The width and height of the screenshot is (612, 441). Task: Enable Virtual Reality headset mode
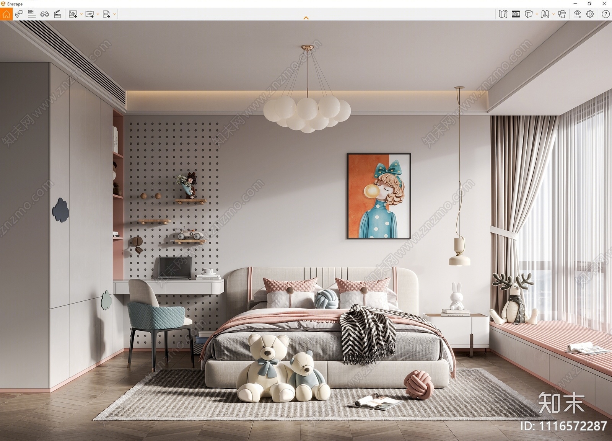[x=562, y=14]
